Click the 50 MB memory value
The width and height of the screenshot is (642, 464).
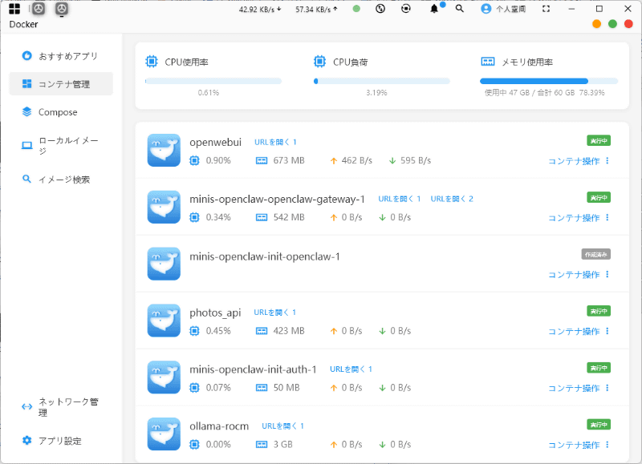click(x=286, y=388)
